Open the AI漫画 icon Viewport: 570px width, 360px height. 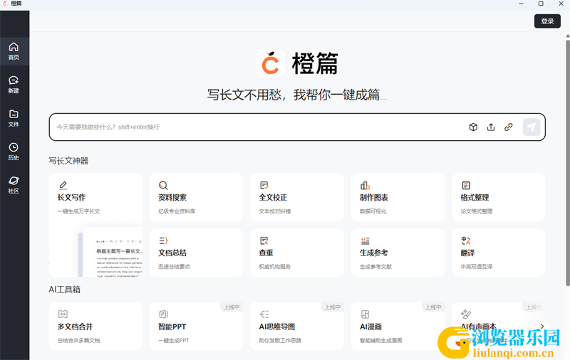pos(365,314)
